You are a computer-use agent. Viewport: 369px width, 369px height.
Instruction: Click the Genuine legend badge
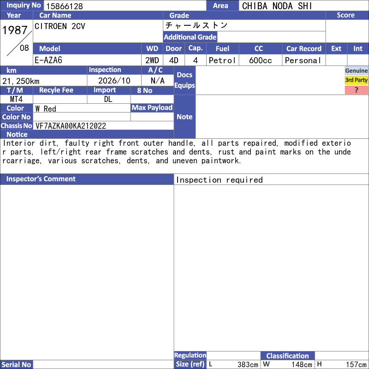tap(356, 71)
